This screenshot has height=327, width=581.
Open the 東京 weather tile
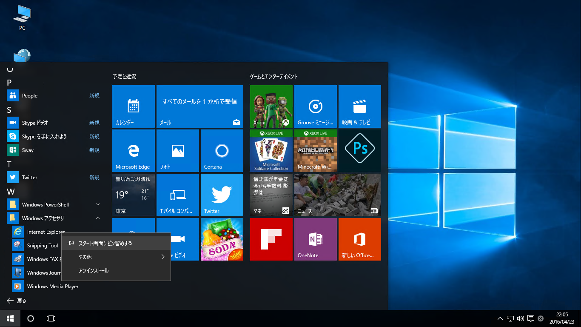pyautogui.click(x=134, y=195)
